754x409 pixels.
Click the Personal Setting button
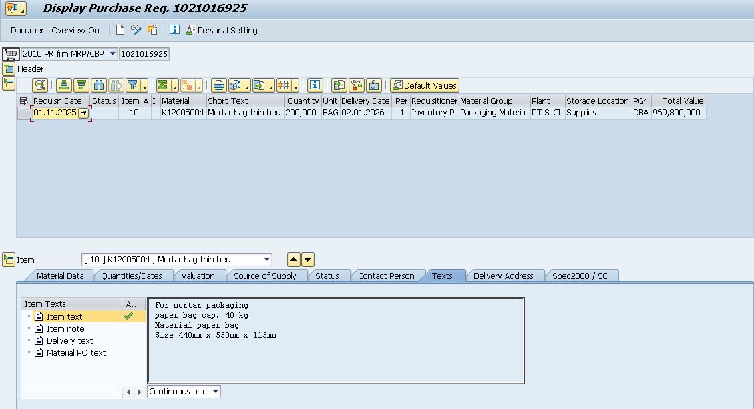click(x=222, y=30)
